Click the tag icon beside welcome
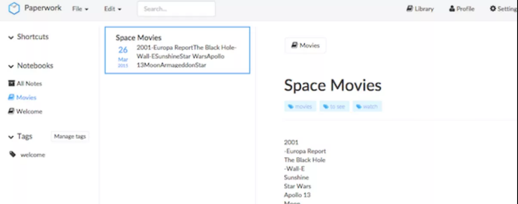 coord(12,154)
